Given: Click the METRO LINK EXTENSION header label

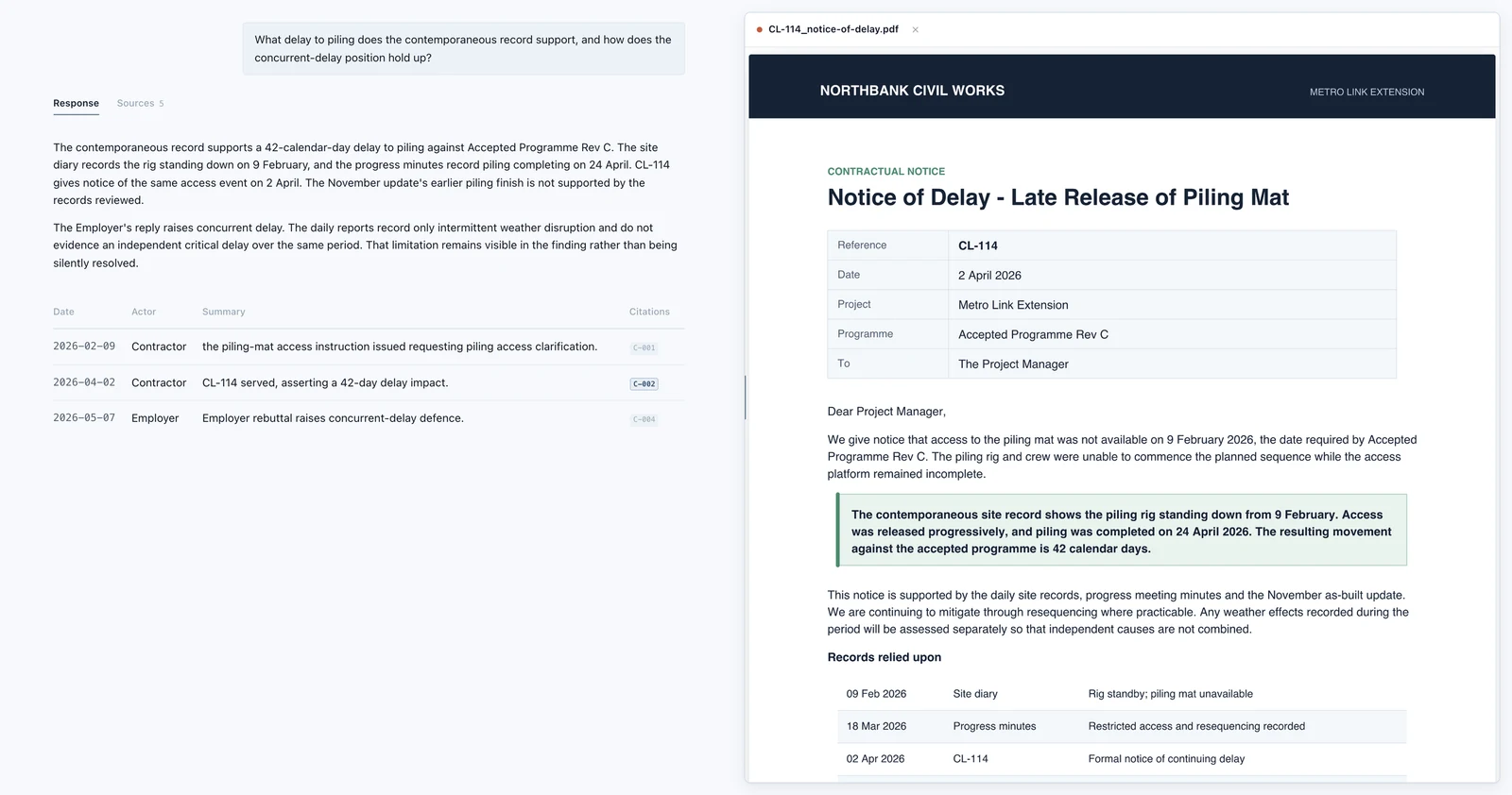Looking at the screenshot, I should click(x=1366, y=92).
